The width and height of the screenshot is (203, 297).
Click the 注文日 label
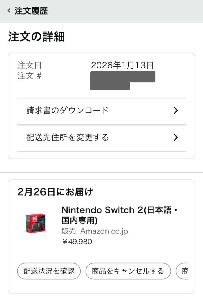29,65
